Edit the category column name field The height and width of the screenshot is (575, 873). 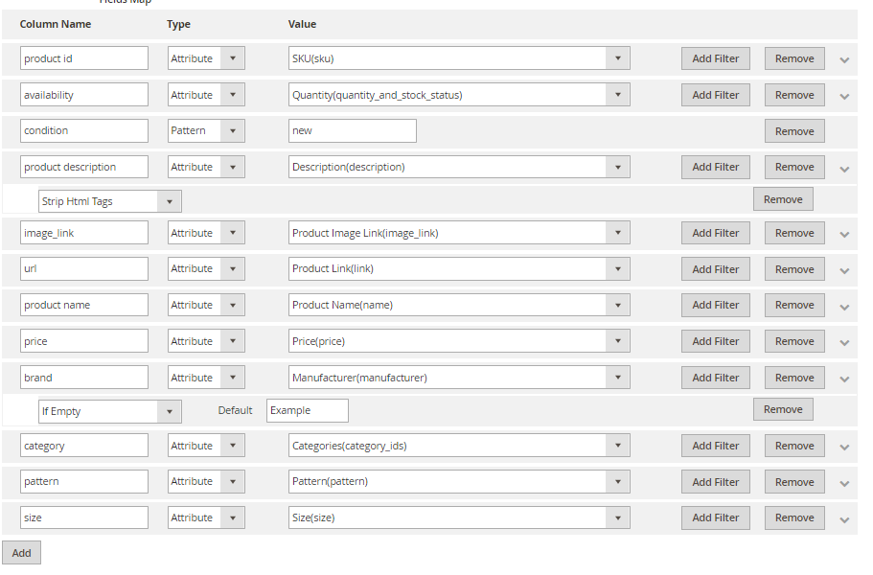pos(84,446)
